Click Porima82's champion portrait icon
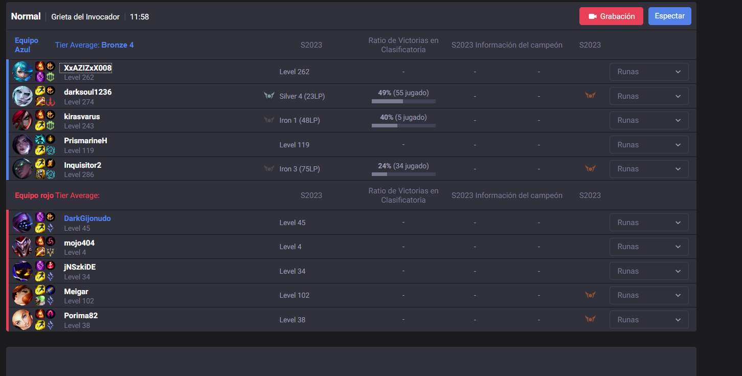This screenshot has height=376, width=742. coord(23,320)
